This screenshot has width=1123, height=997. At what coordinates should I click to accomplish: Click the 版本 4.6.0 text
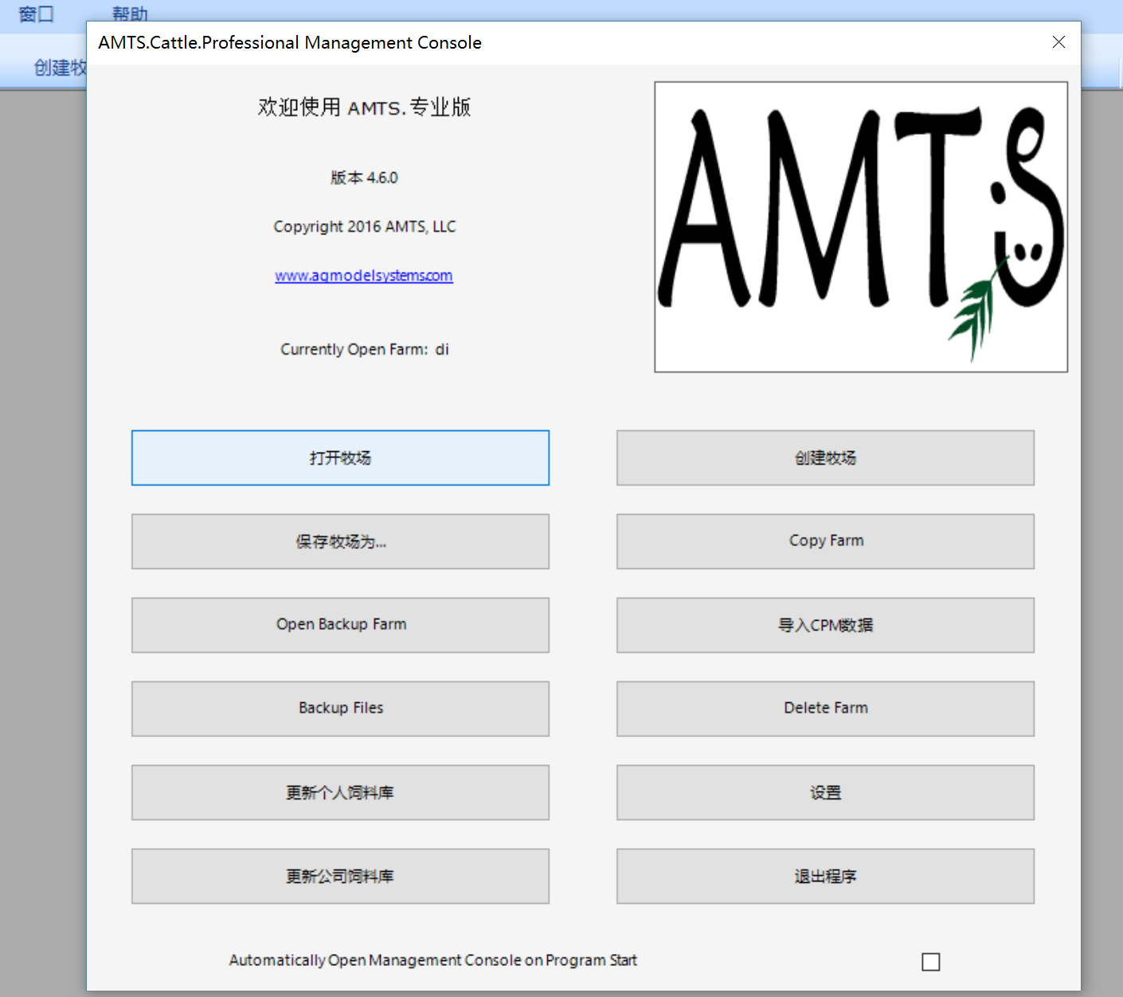pos(364,178)
